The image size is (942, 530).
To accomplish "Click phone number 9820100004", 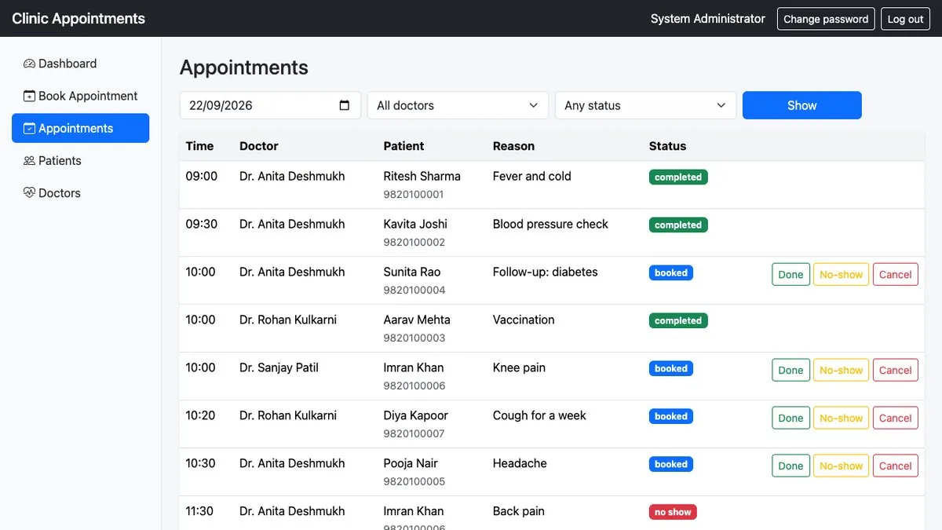I will coord(414,291).
